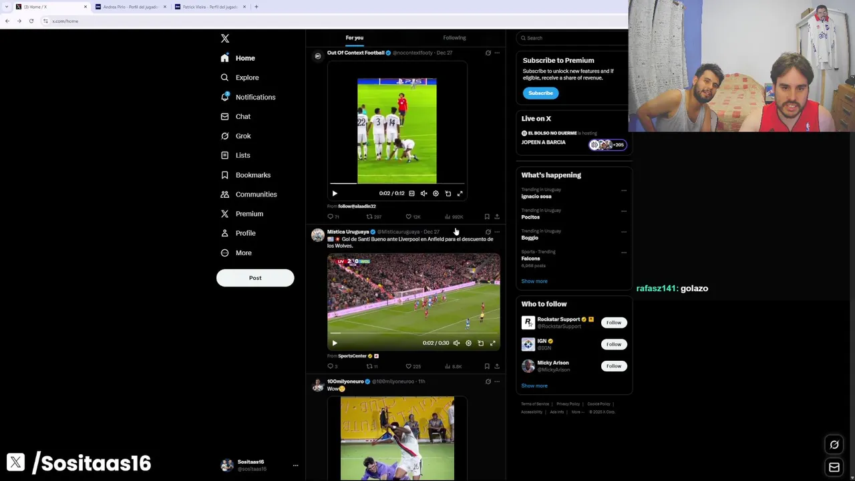Bookmark the Out Of Context Football post
This screenshot has width=855, height=481.
[487, 216]
